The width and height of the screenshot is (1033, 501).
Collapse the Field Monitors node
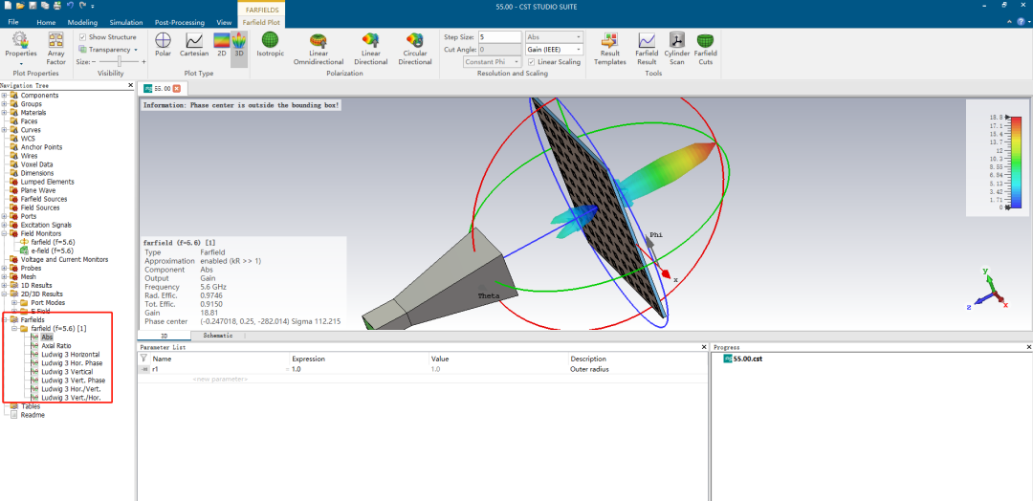(x=4, y=233)
